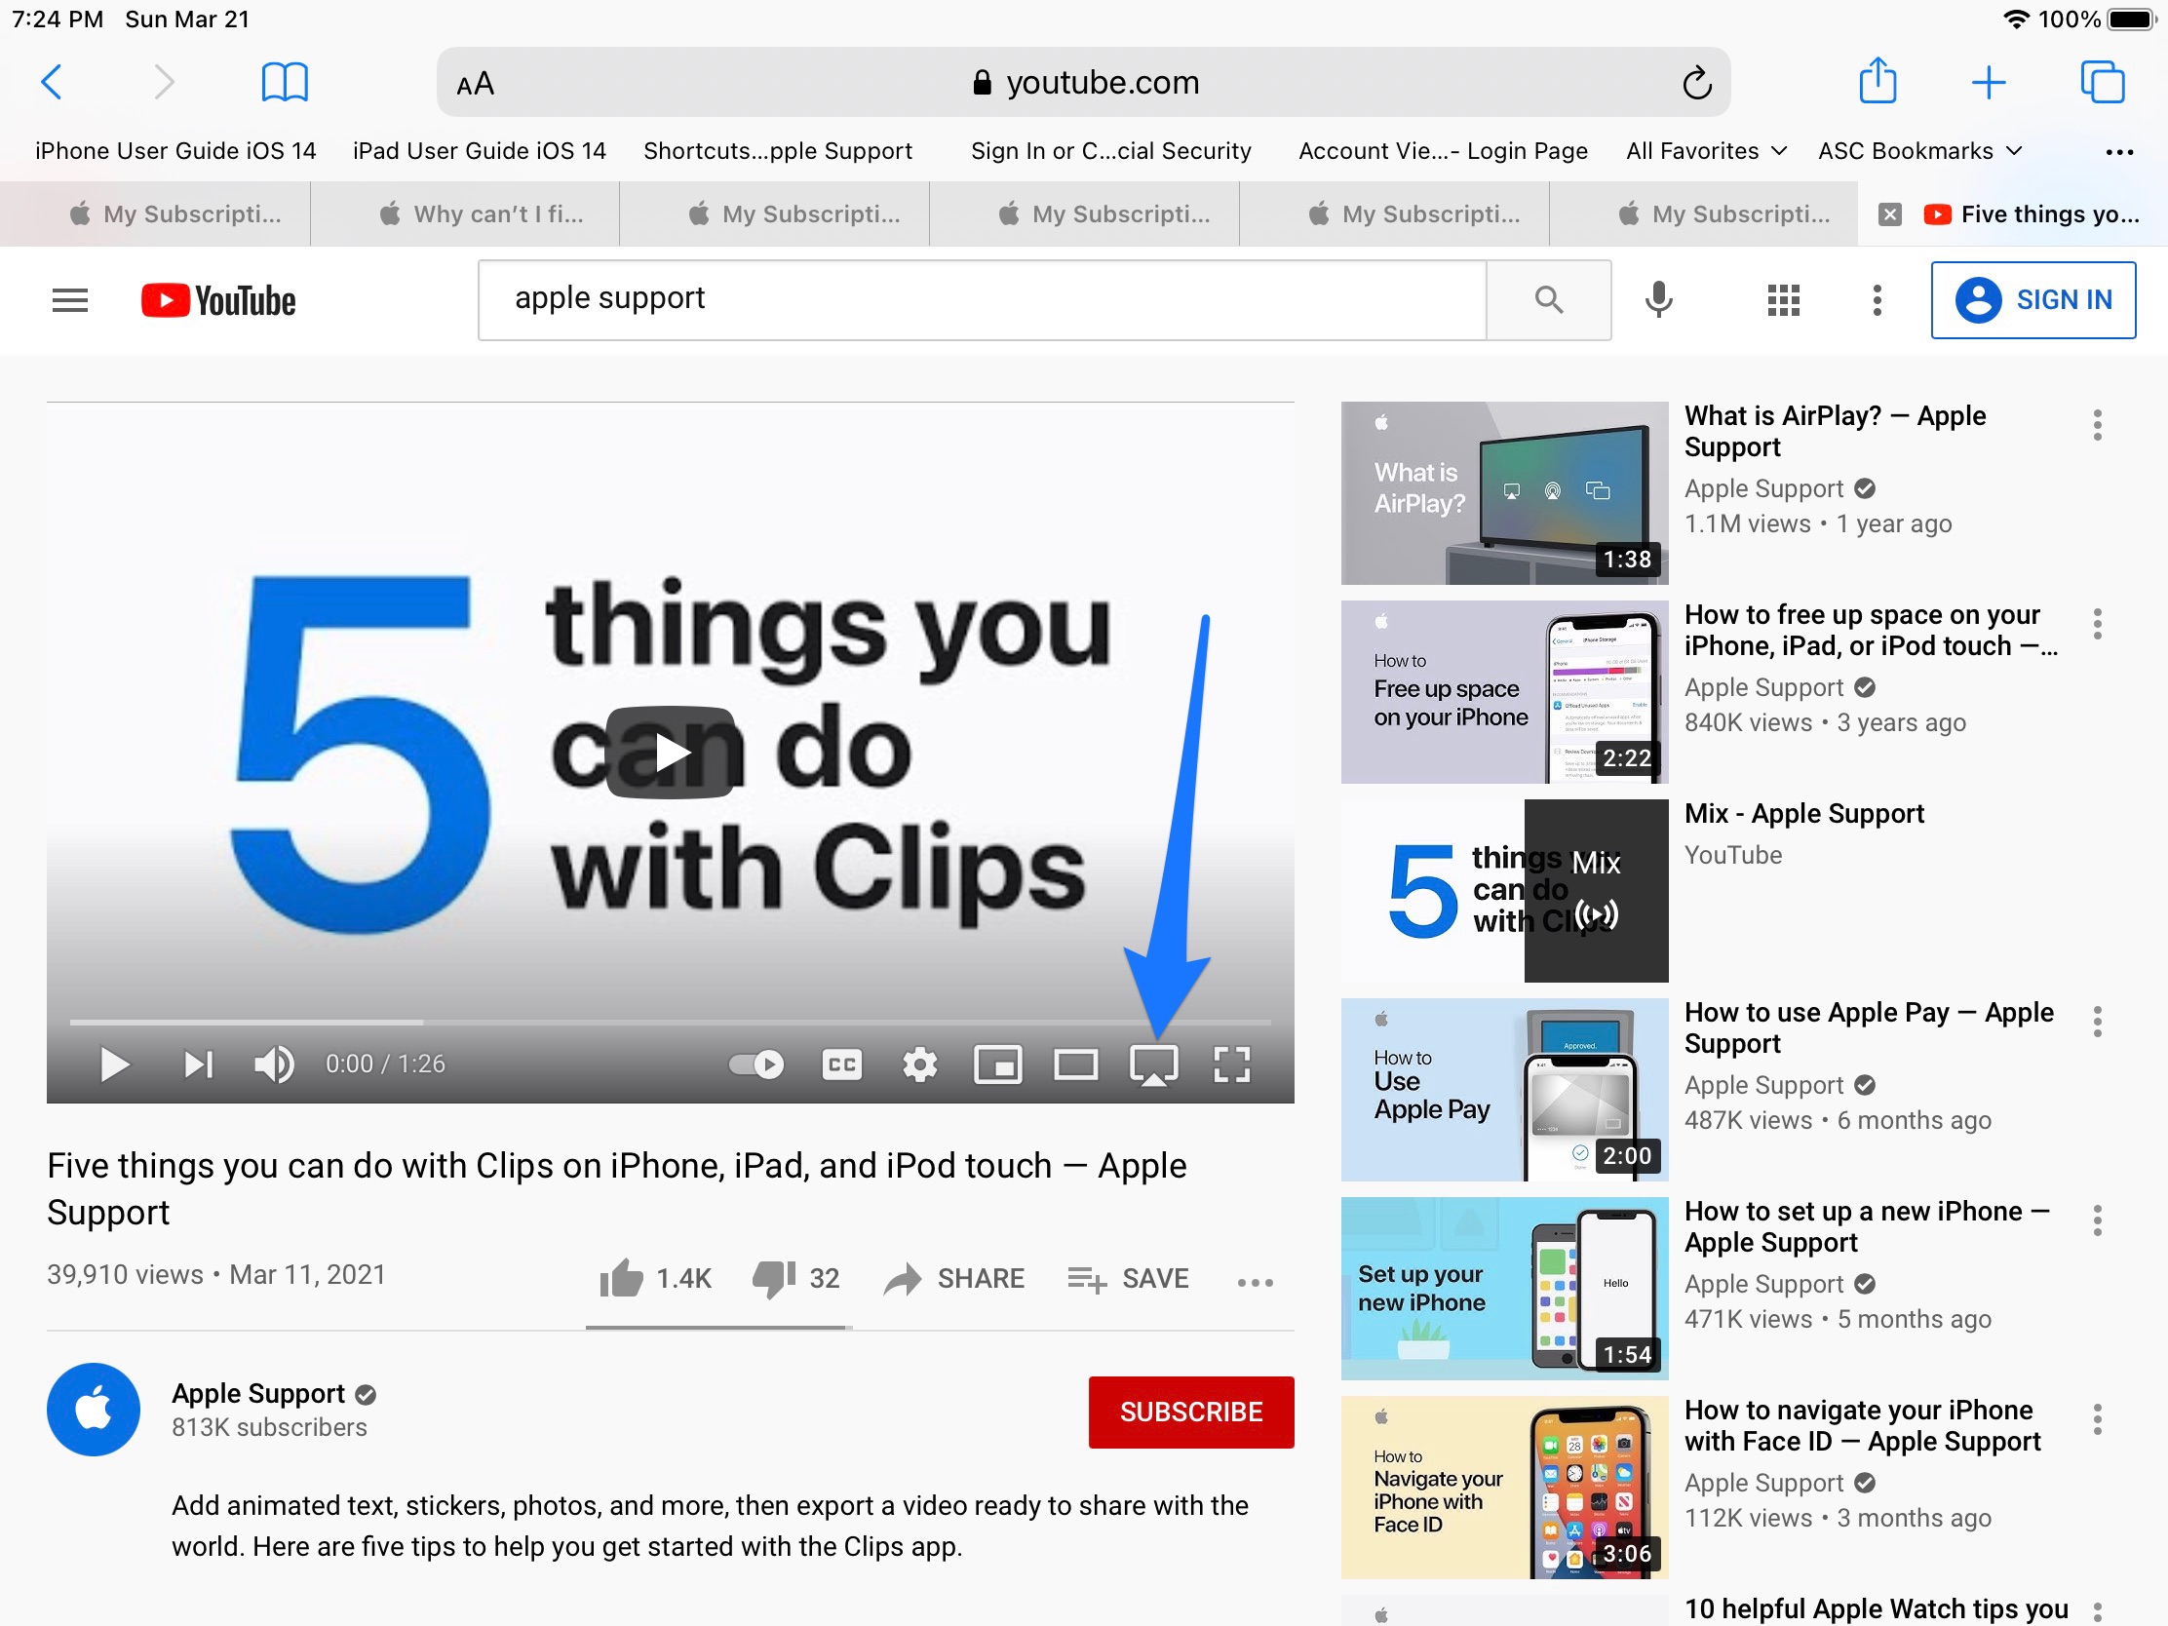Click the thumbs up like icon
Viewport: 2168px width, 1626px height.
621,1278
